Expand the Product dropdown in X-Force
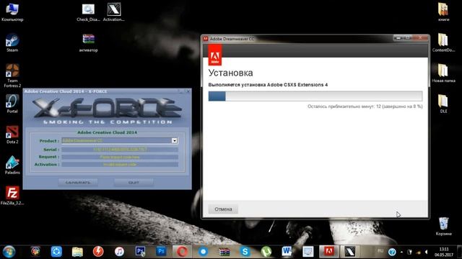 point(175,141)
